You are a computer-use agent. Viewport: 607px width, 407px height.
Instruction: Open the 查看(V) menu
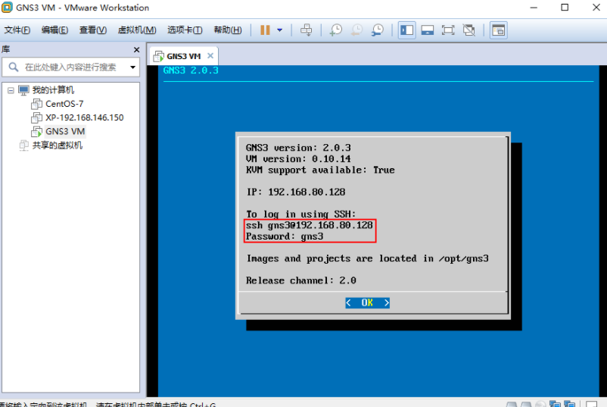[93, 30]
